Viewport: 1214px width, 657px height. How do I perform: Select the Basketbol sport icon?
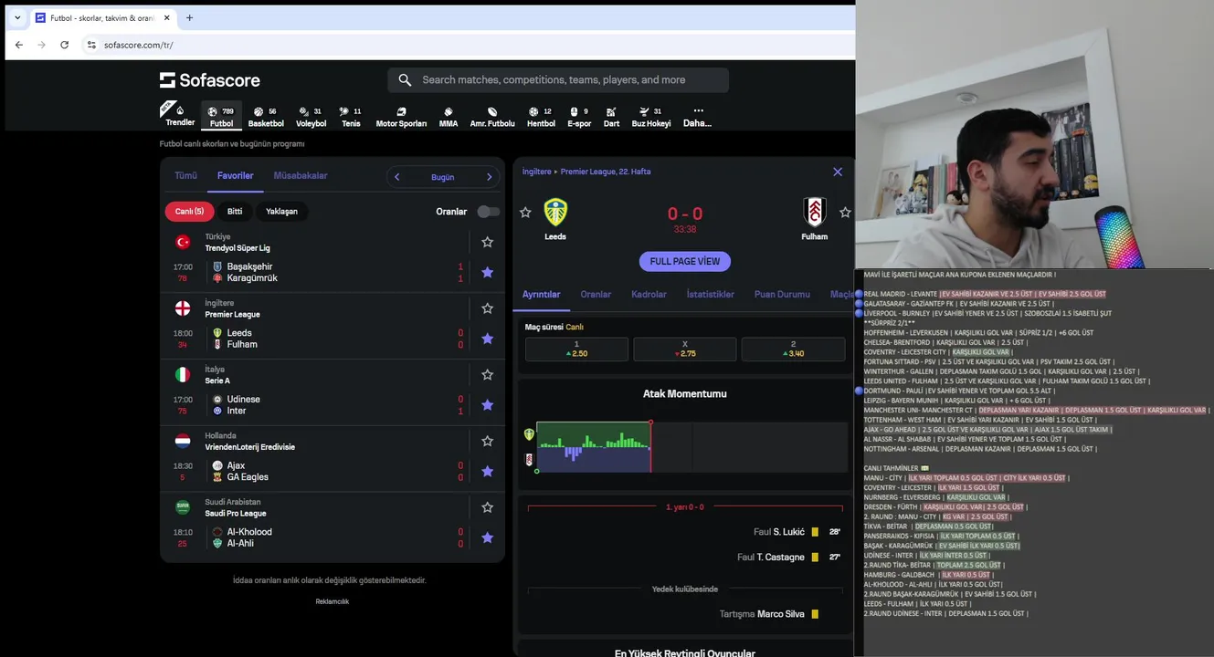[x=266, y=116]
